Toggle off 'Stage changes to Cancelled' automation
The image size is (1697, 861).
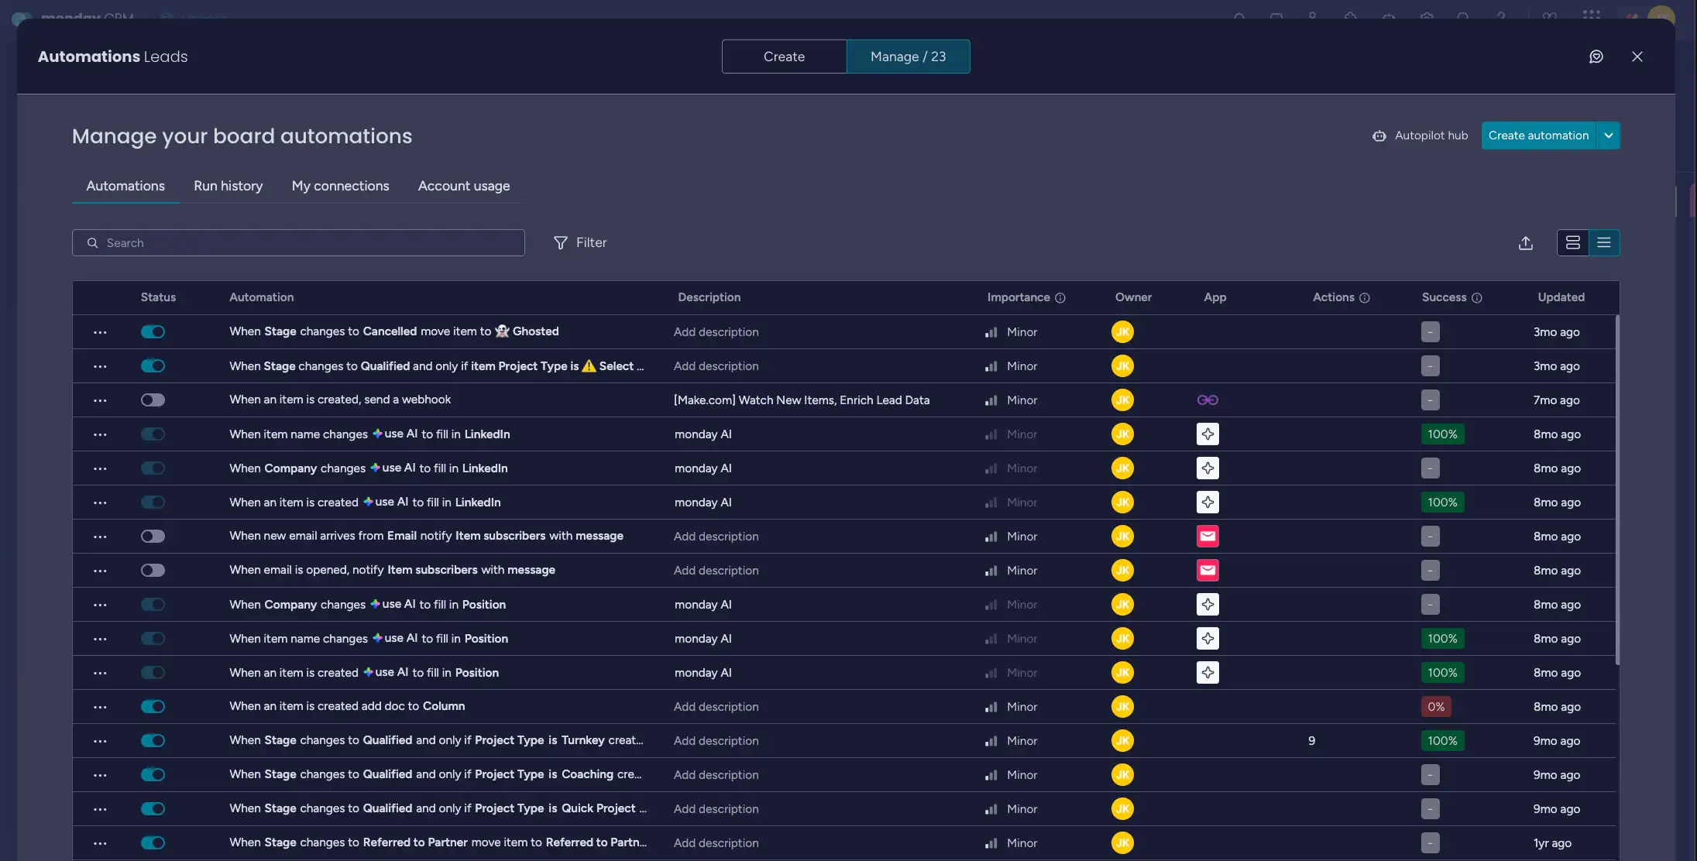[x=153, y=332]
